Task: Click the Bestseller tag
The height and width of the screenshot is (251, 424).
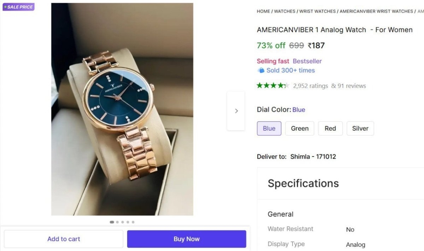Action: pyautogui.click(x=307, y=61)
